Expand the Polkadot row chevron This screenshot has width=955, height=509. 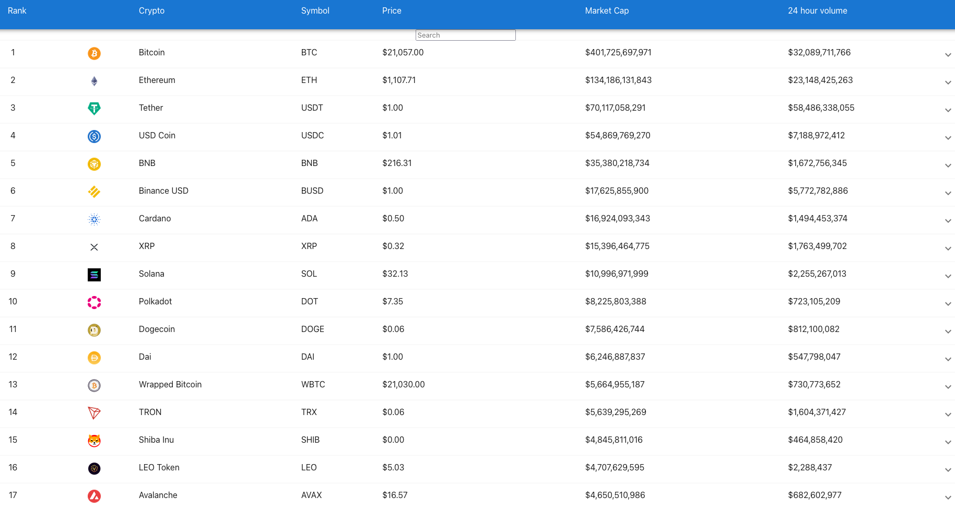coord(948,304)
